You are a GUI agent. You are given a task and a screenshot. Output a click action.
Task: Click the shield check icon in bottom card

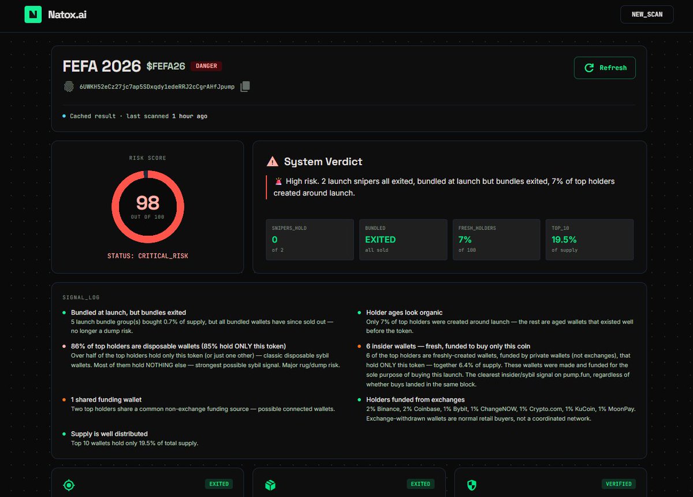tap(472, 485)
